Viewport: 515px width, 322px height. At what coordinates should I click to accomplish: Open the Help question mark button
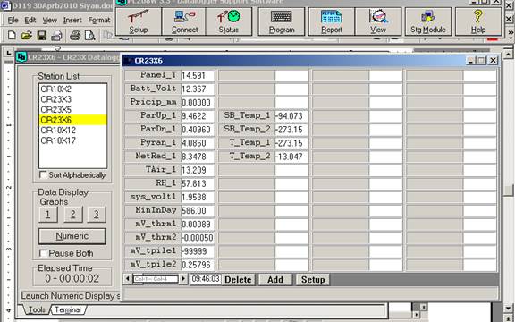(478, 21)
